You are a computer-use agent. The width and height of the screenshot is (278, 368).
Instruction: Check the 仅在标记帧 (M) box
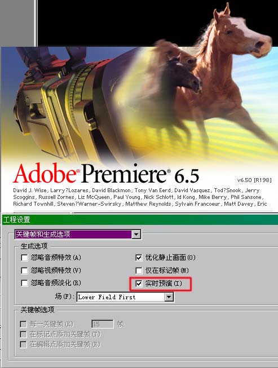click(x=139, y=271)
